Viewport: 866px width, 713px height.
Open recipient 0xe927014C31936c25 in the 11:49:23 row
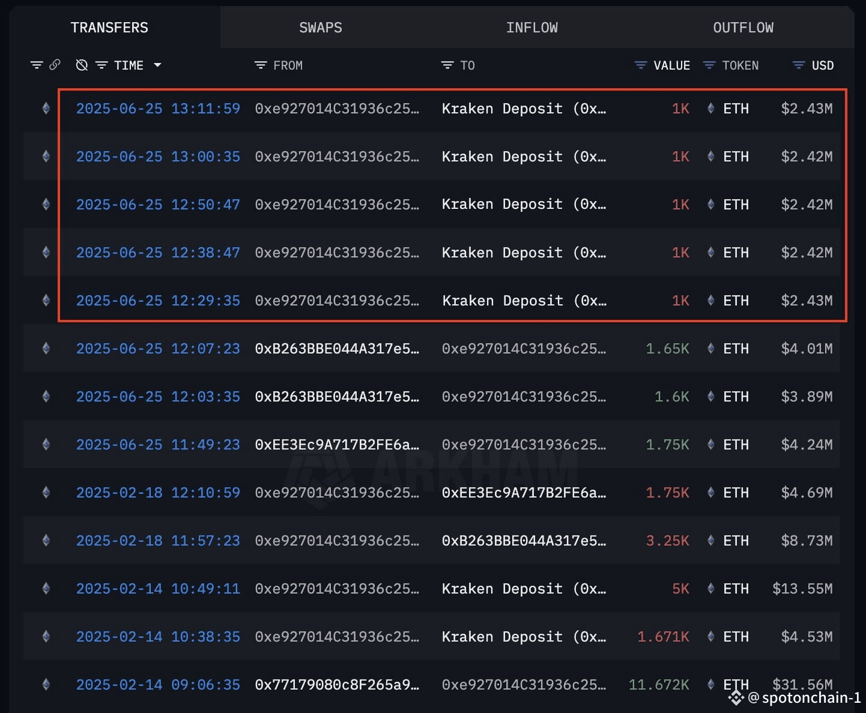524,445
